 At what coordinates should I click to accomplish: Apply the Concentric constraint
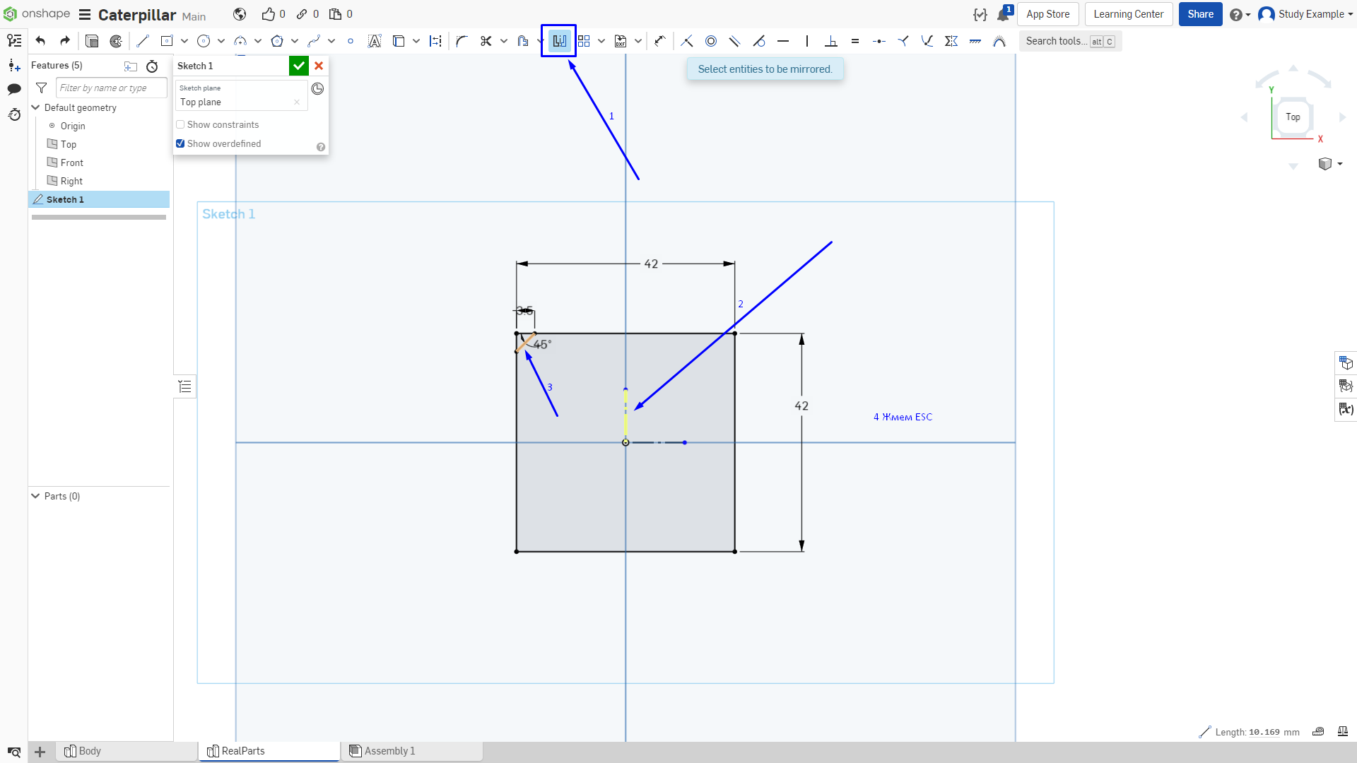click(x=711, y=41)
